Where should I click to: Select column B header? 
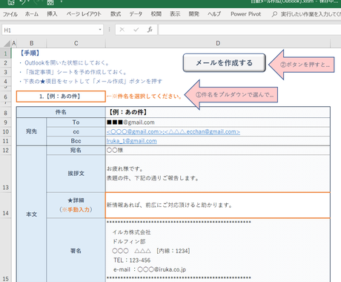pyautogui.click(x=32, y=44)
